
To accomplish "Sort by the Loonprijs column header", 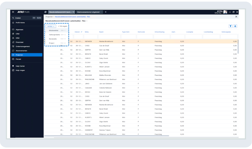I will tap(190, 32).
